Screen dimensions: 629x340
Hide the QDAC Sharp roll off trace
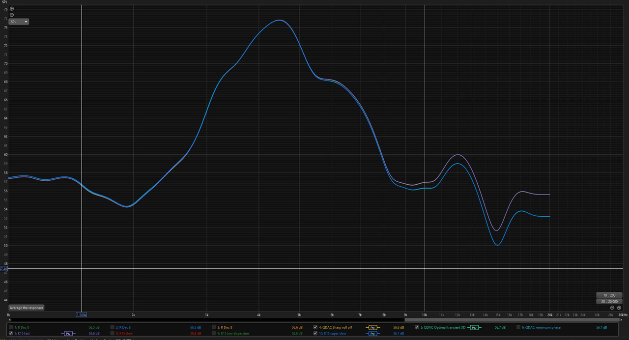pos(315,327)
